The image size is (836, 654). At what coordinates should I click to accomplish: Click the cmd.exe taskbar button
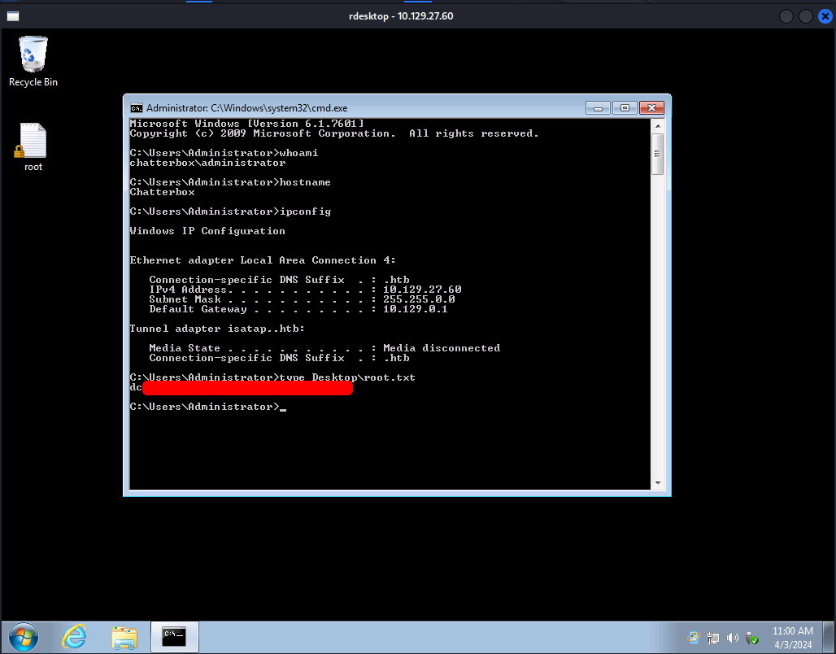pyautogui.click(x=174, y=636)
